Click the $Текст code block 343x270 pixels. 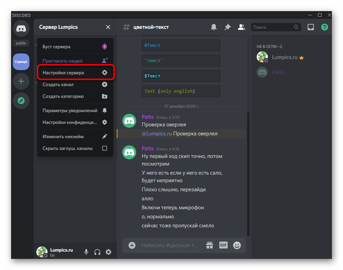point(181,76)
